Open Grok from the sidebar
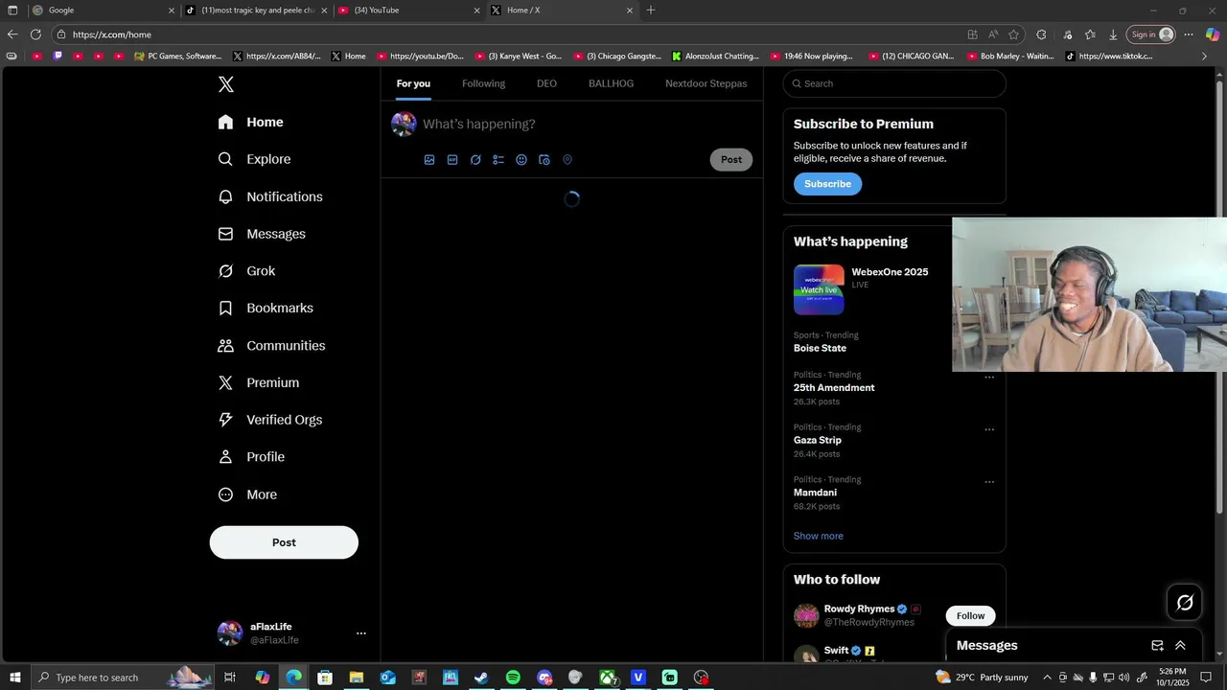Screen dimensions: 1227x690 click(x=246, y=271)
